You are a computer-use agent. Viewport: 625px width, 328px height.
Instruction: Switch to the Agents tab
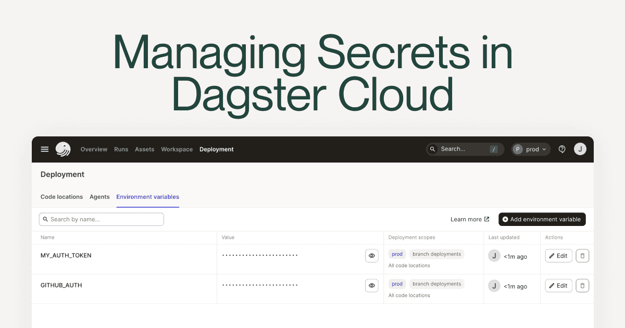(99, 197)
